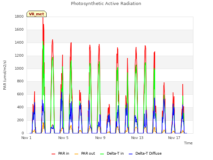Click the 1400 y-axis tick label
The width and height of the screenshot is (213, 160).
pos(19,43)
